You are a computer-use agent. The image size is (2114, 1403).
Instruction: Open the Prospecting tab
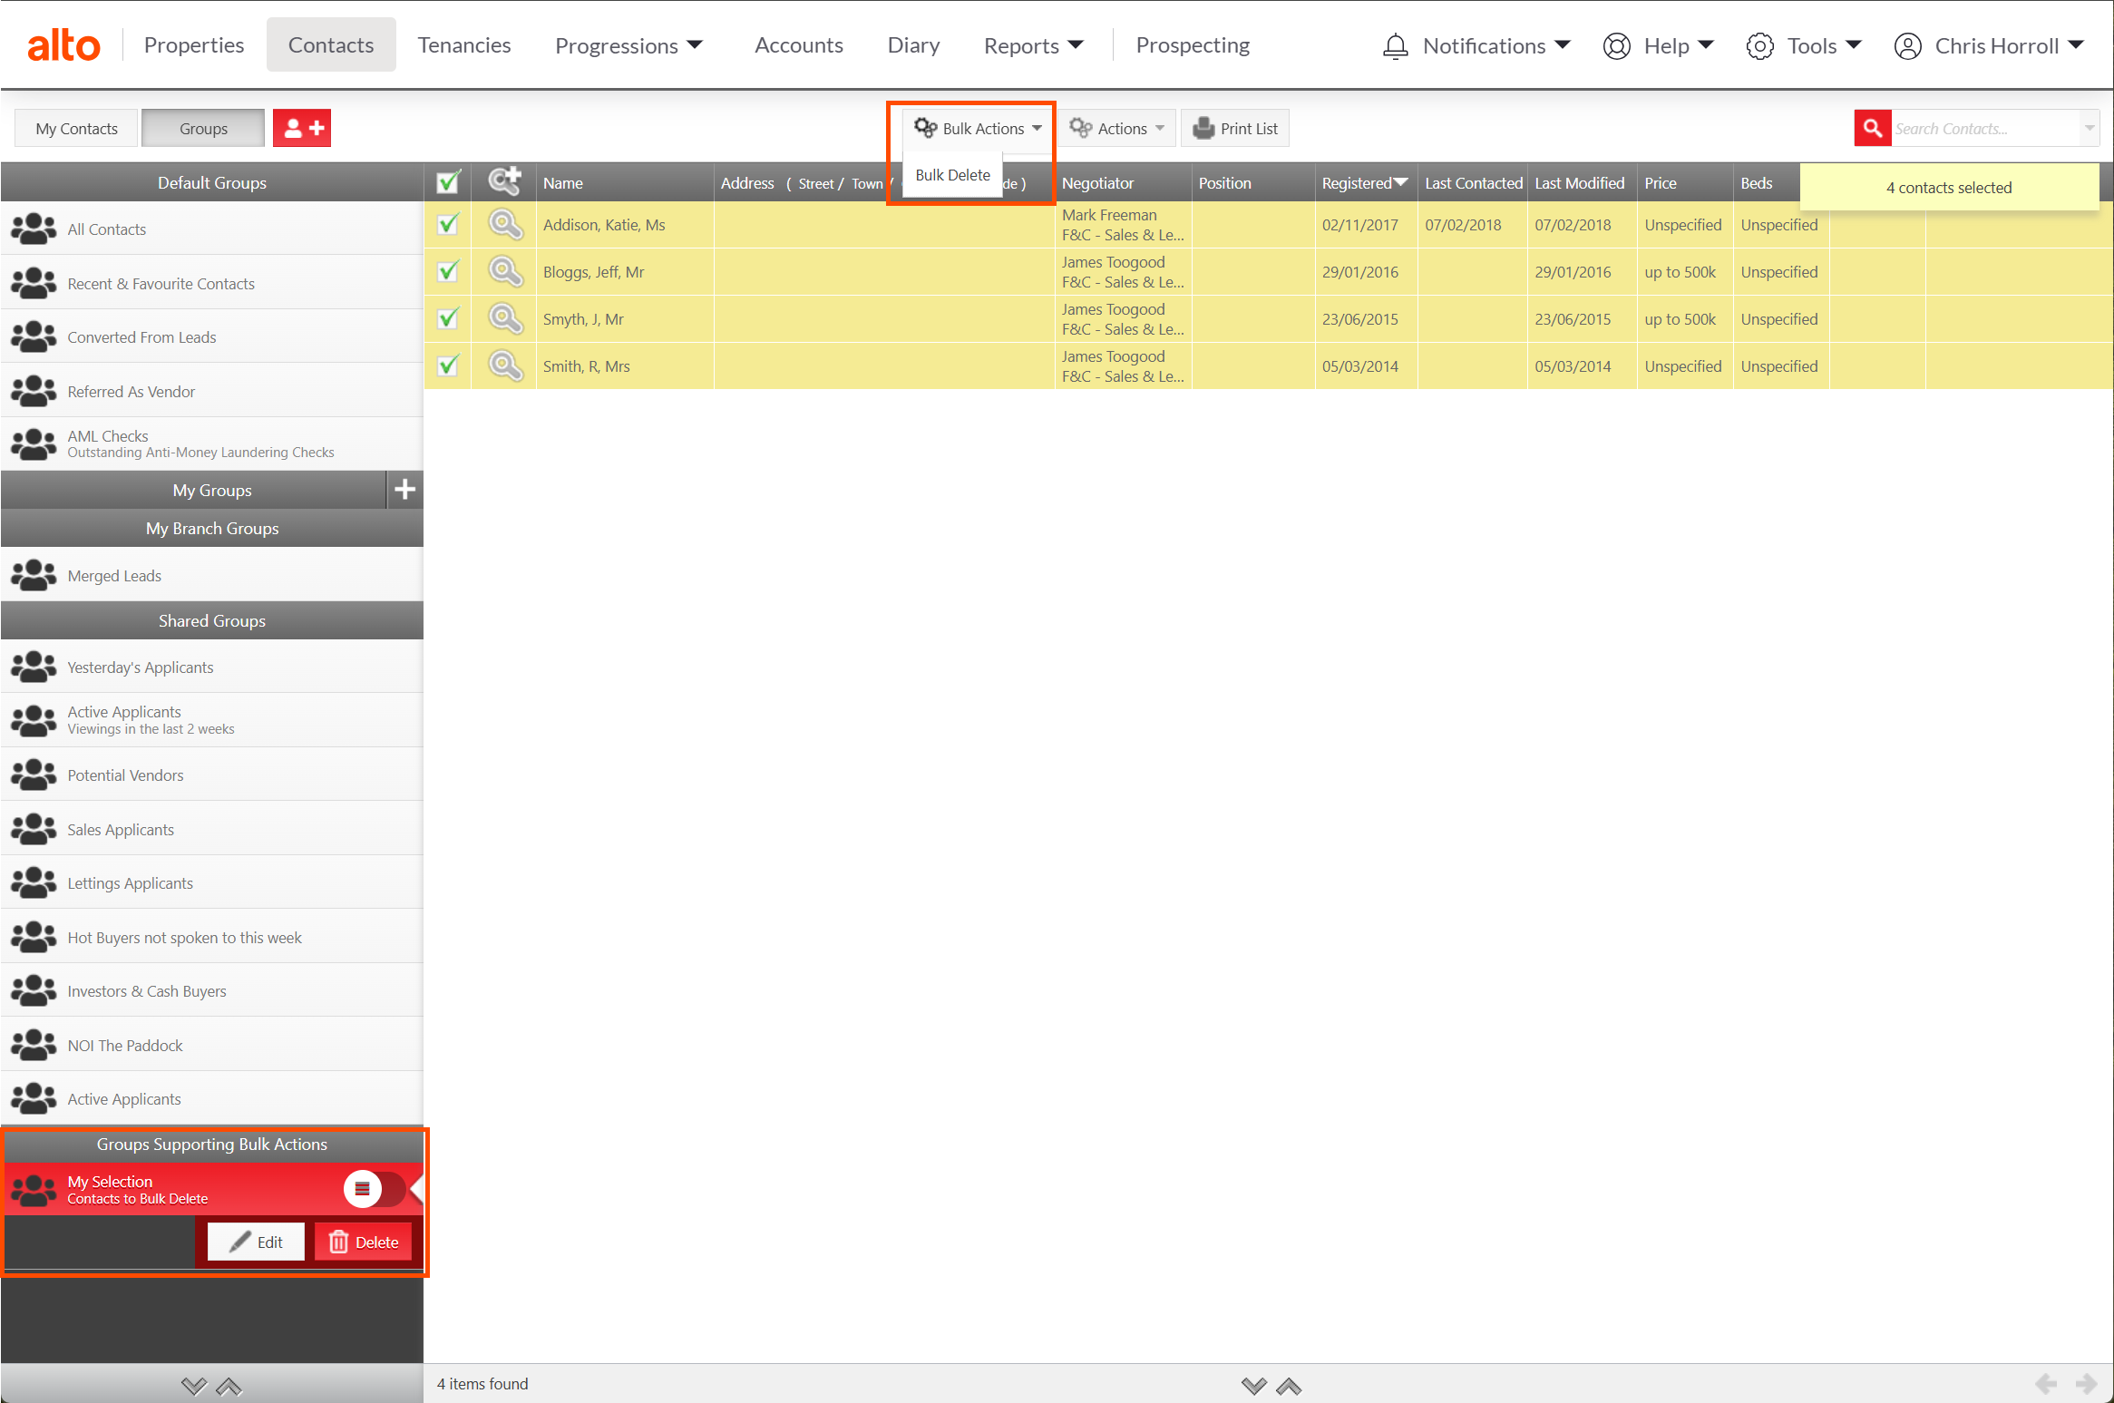point(1193,45)
